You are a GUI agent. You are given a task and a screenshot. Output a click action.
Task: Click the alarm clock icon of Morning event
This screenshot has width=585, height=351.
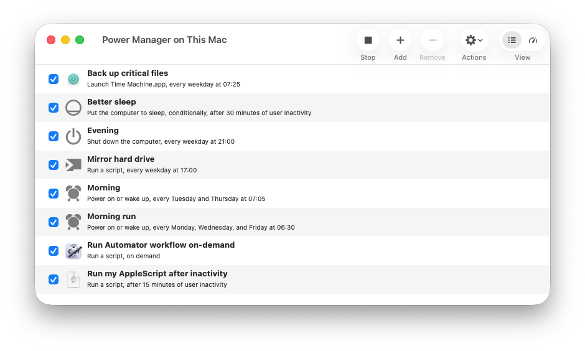click(73, 194)
